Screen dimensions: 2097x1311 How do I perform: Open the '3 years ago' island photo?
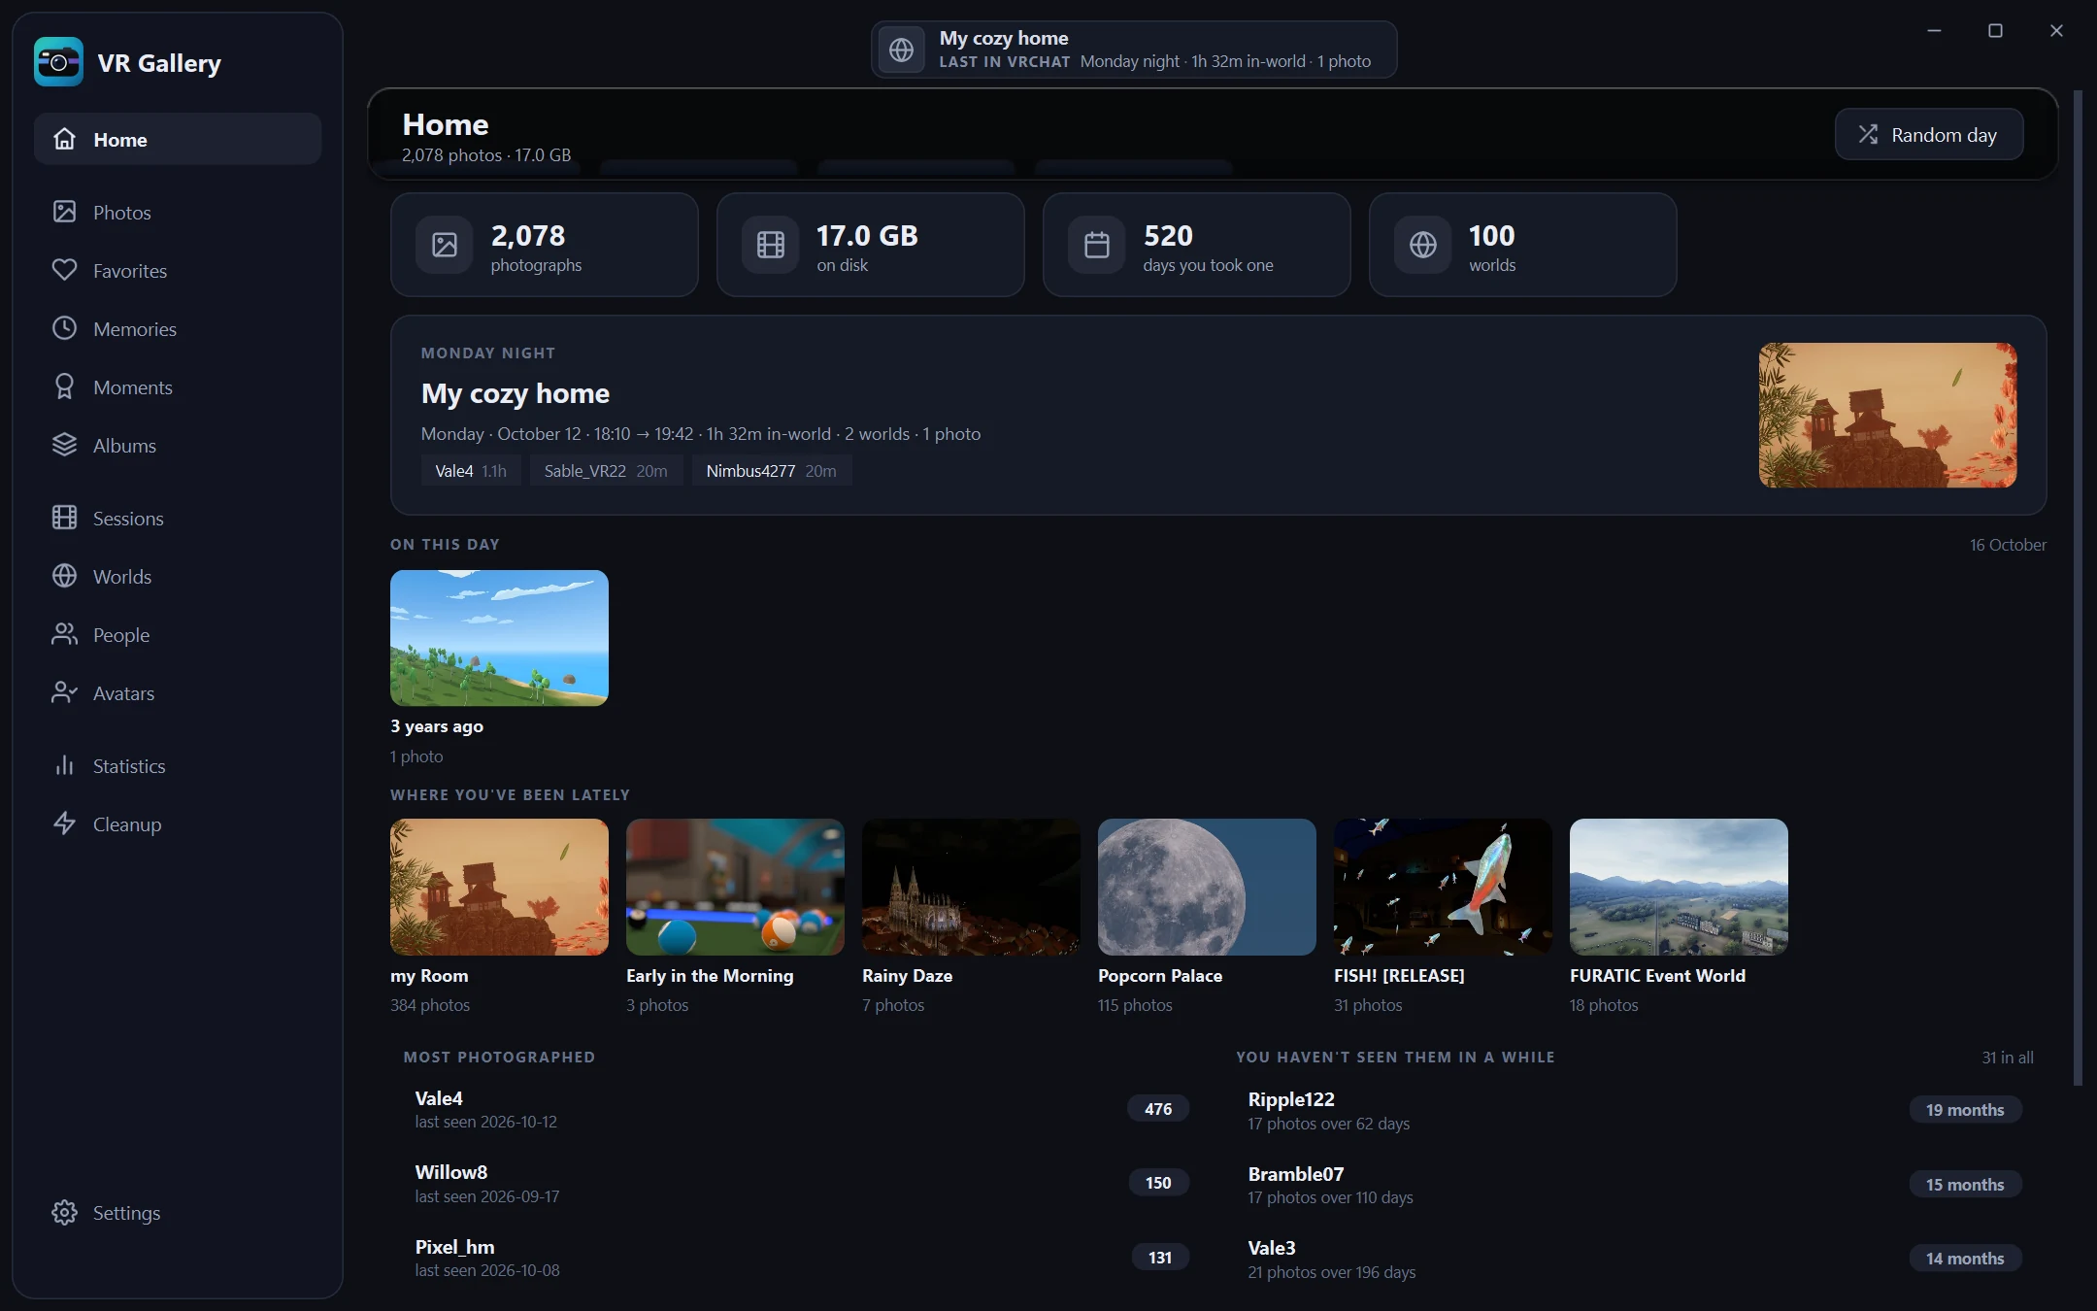pos(499,638)
